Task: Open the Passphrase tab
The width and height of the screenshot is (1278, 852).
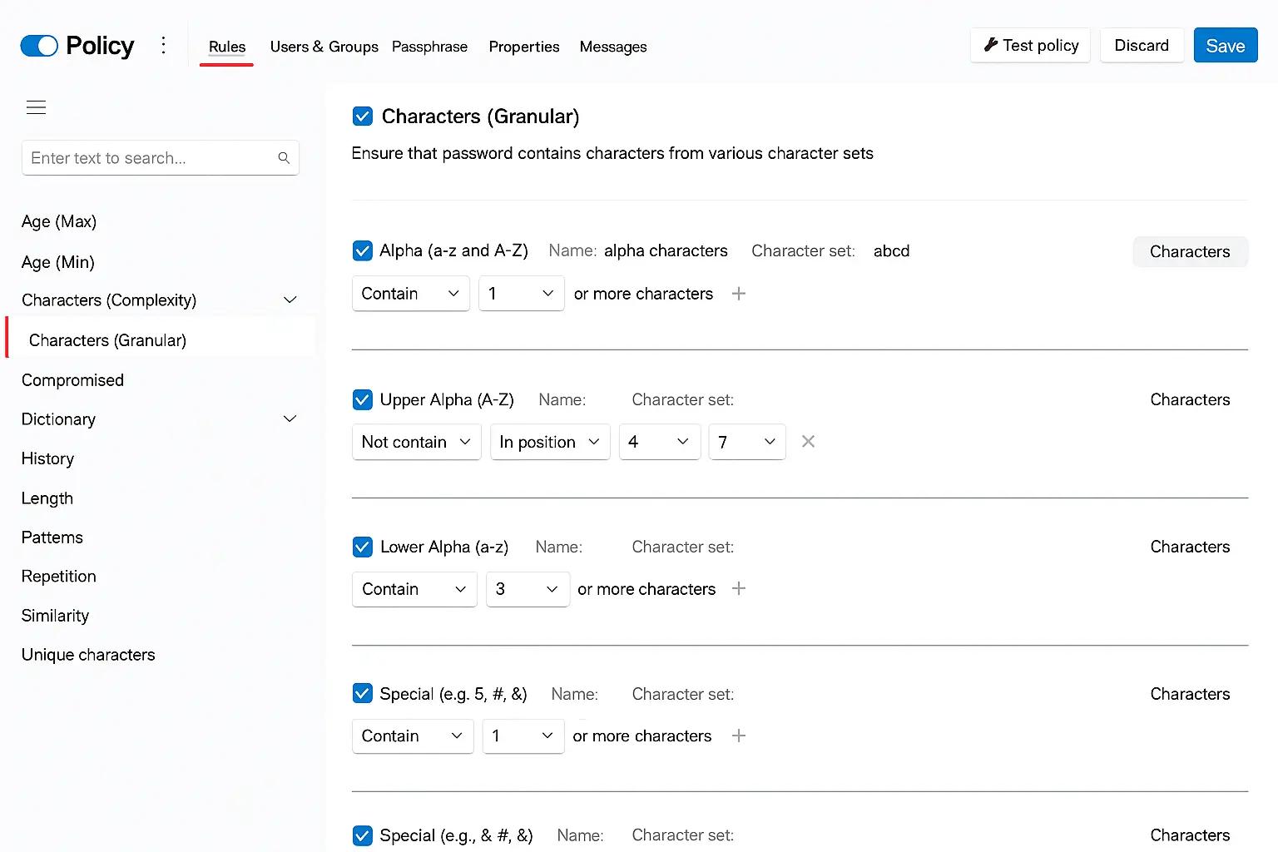Action: 429,47
